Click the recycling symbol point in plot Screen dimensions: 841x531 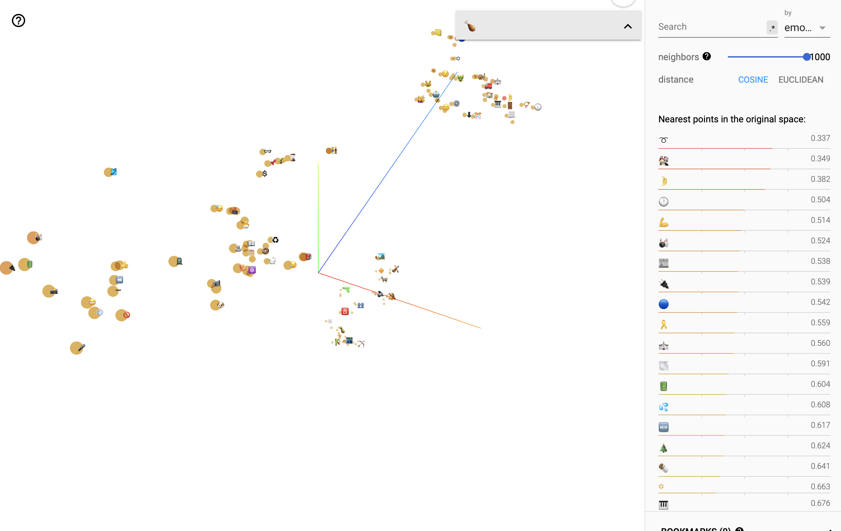pyautogui.click(x=276, y=240)
